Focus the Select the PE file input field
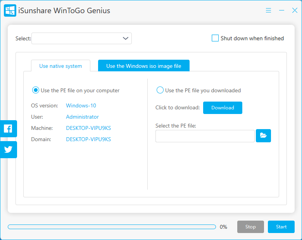 coord(205,136)
